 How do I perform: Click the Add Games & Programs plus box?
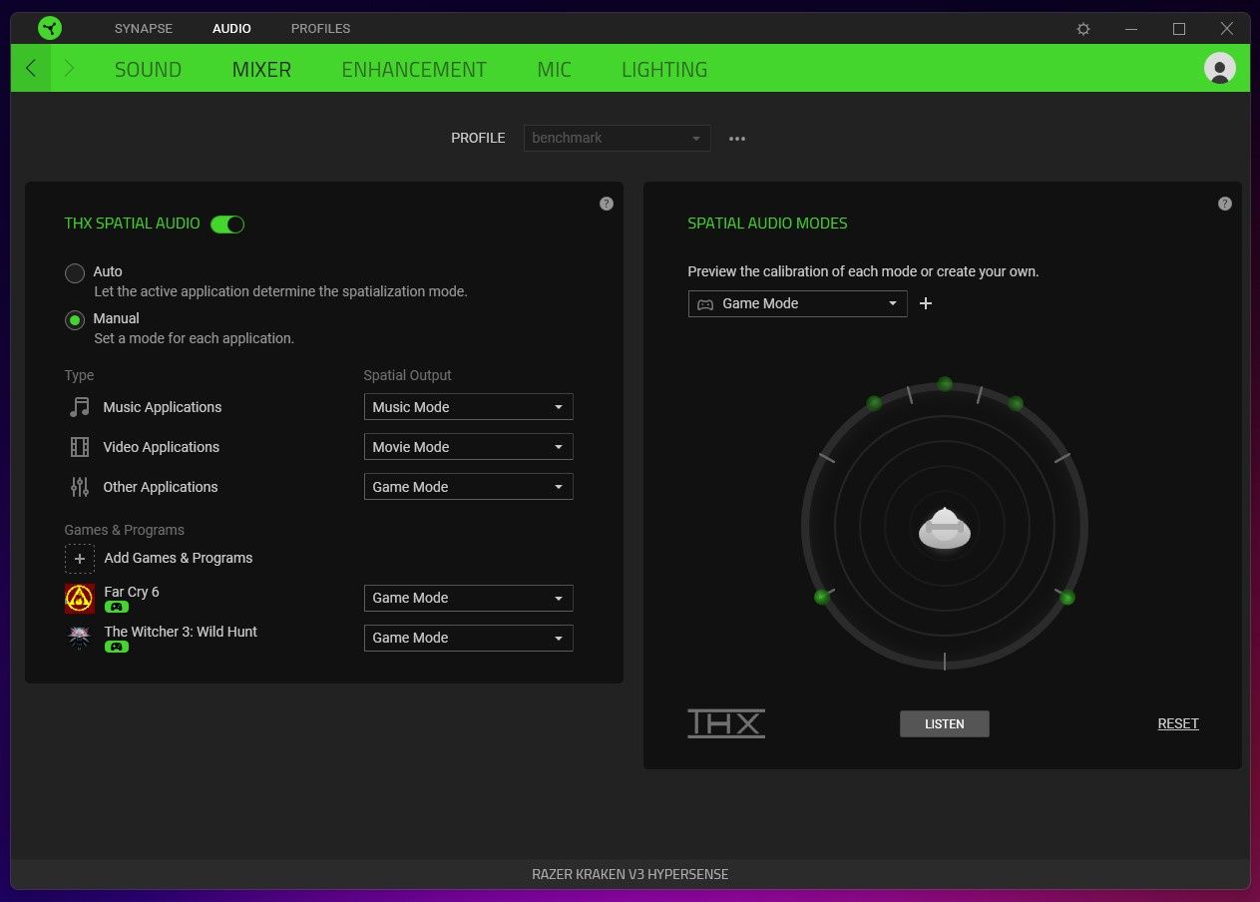click(x=80, y=558)
